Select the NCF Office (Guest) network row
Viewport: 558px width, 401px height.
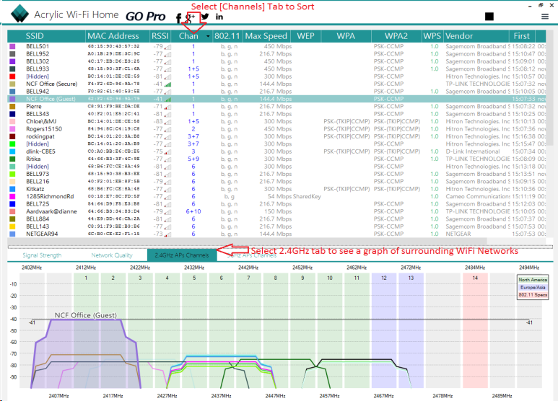(x=276, y=99)
